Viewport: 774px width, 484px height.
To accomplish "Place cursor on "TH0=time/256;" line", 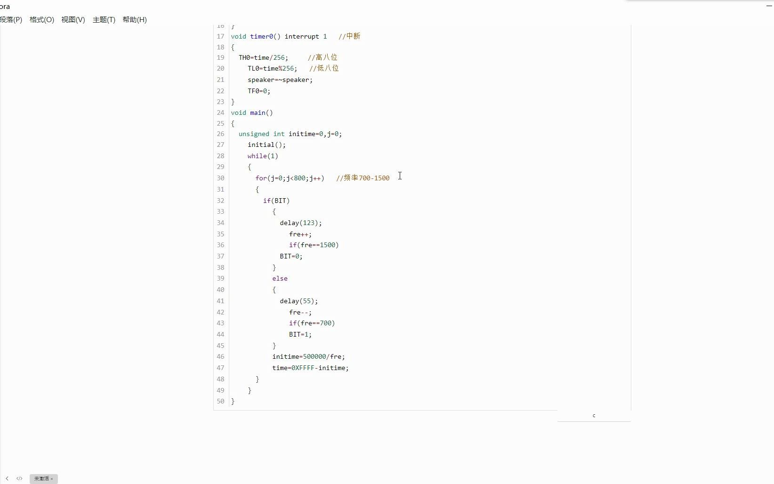I will [263, 57].
